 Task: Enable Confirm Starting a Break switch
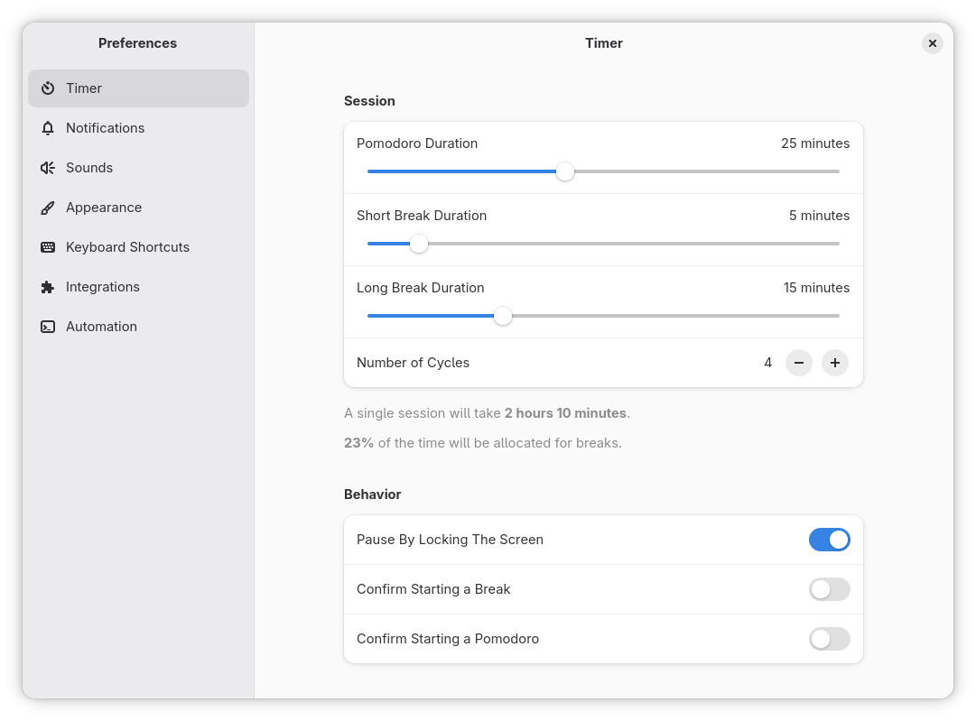829,589
